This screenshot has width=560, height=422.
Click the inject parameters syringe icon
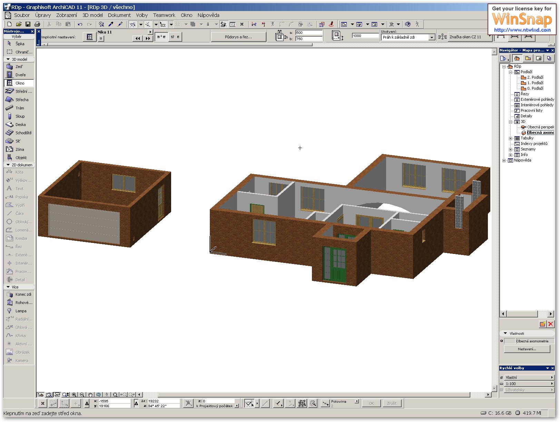[120, 24]
